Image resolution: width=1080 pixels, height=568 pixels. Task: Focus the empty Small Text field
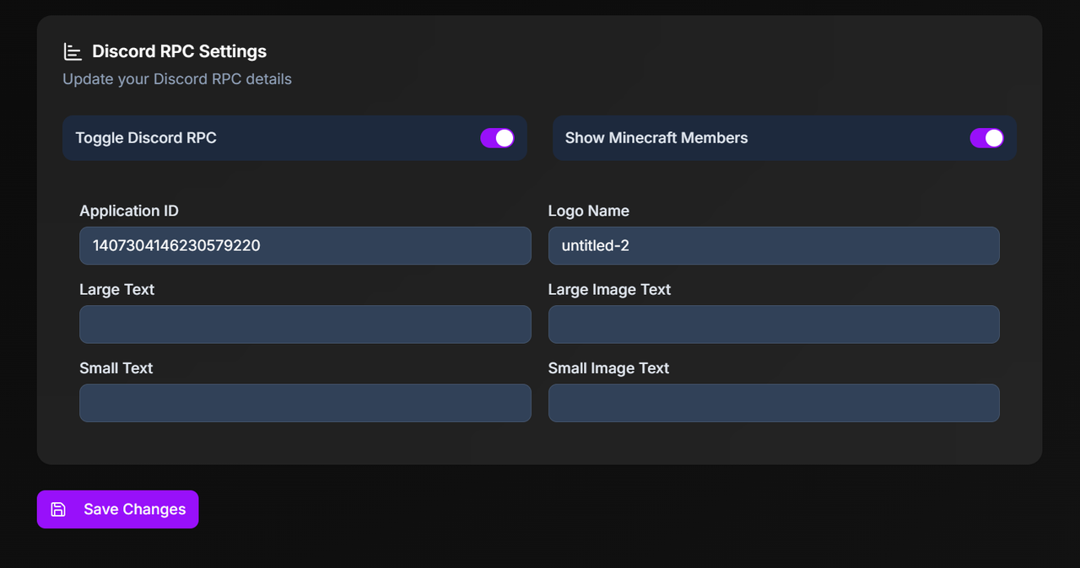(x=305, y=403)
